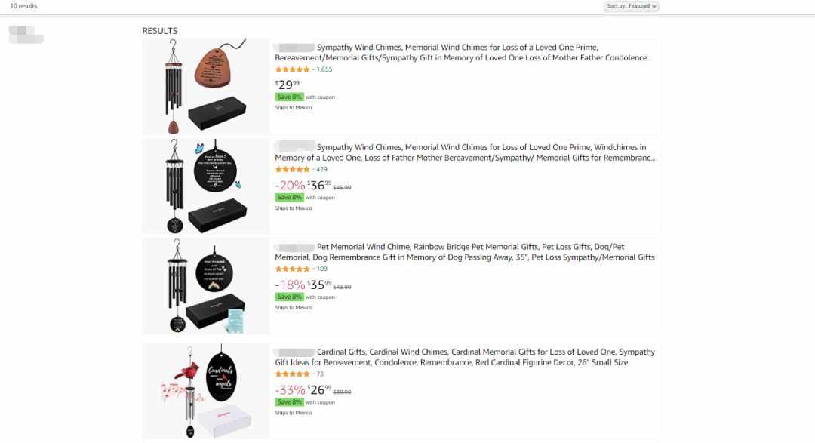Open the Pet Memorial Wind Chime title
The width and height of the screenshot is (815, 443).
pos(465,252)
